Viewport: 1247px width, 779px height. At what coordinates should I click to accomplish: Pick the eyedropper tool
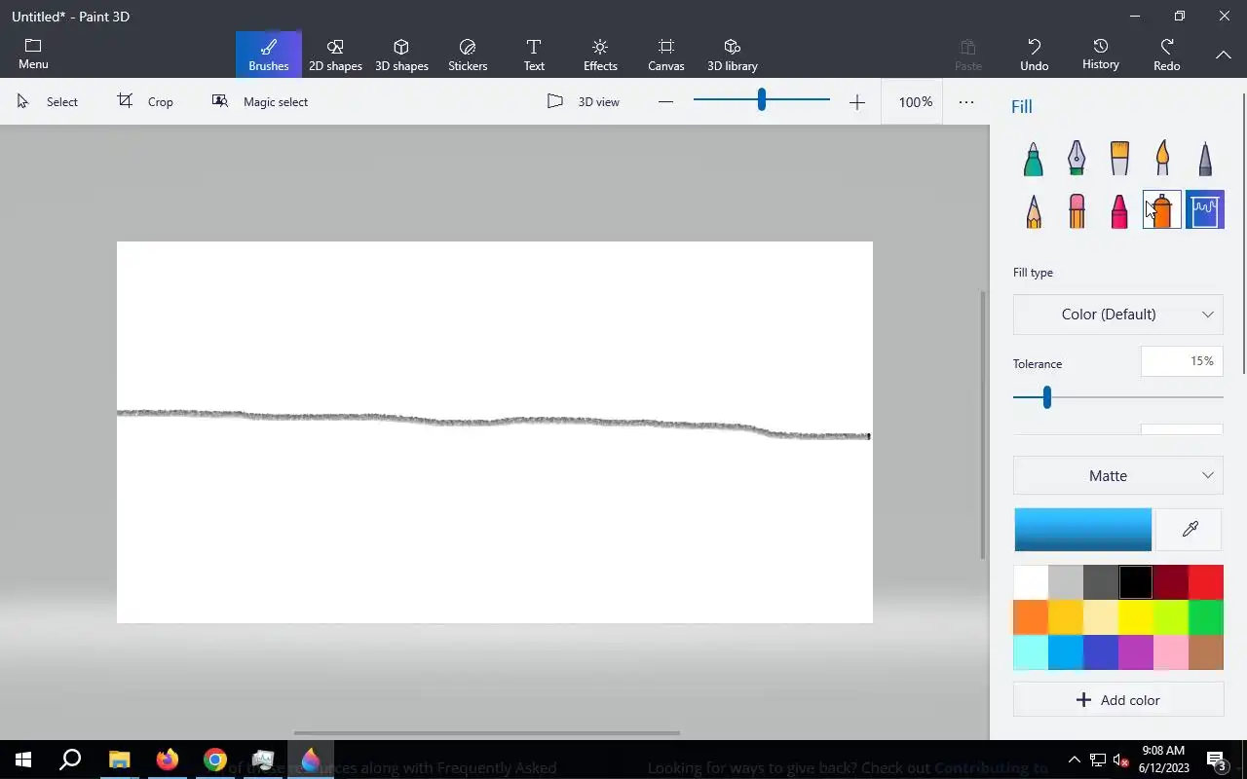coord(1190,530)
